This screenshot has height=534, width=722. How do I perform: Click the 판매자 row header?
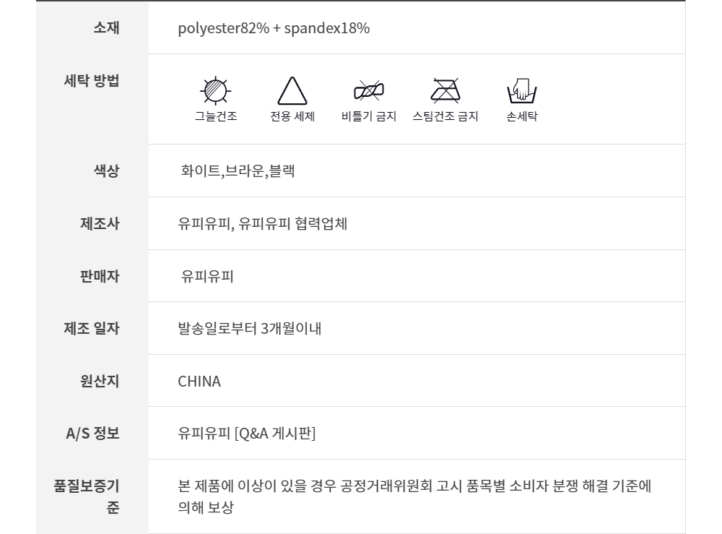click(x=99, y=276)
